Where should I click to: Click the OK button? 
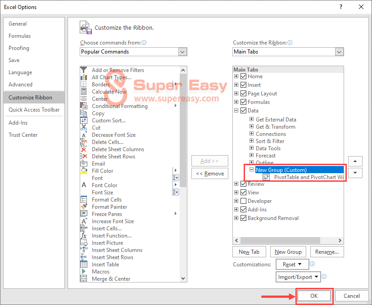click(x=314, y=296)
